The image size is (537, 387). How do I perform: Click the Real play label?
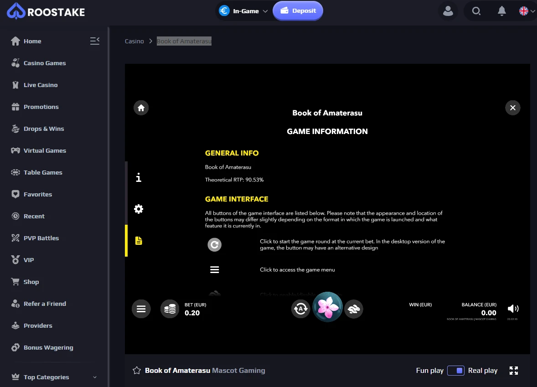click(x=483, y=371)
